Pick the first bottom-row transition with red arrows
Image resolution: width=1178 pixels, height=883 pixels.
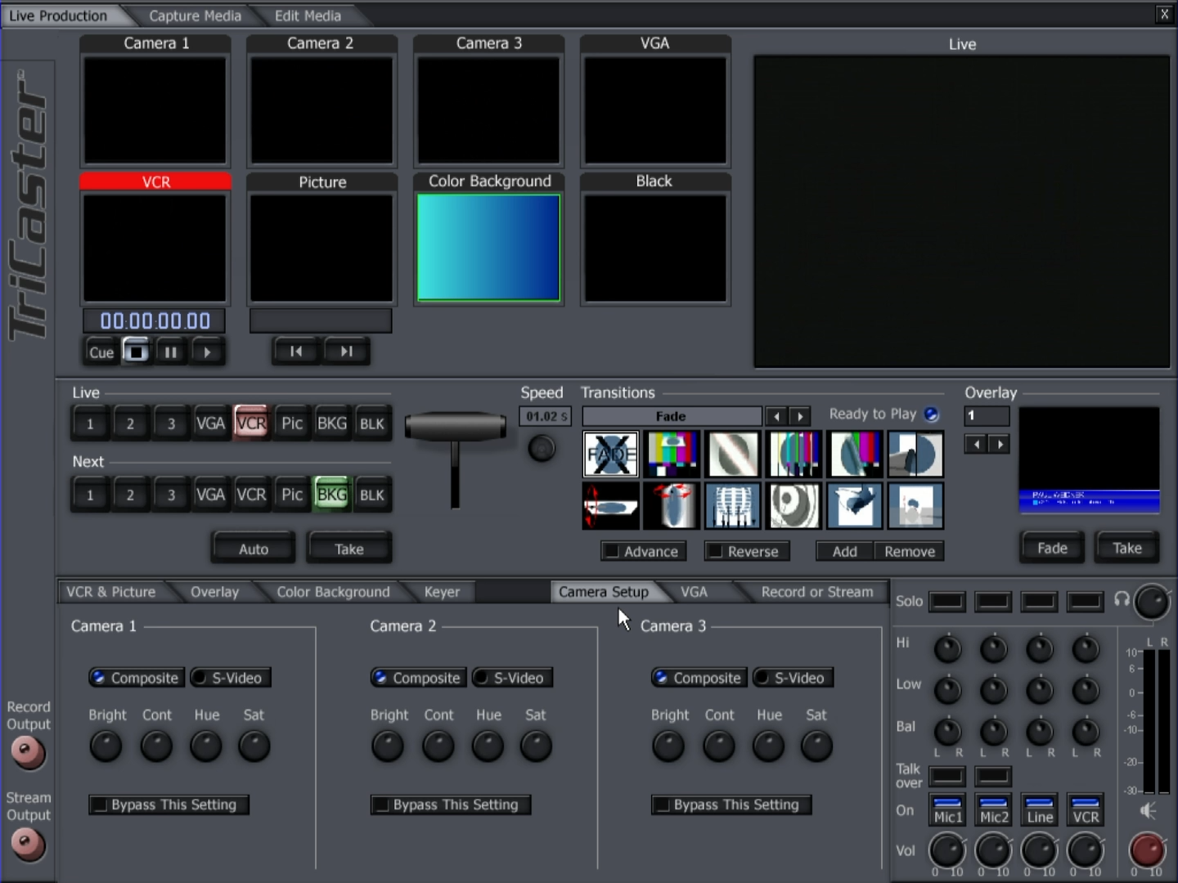click(x=611, y=505)
